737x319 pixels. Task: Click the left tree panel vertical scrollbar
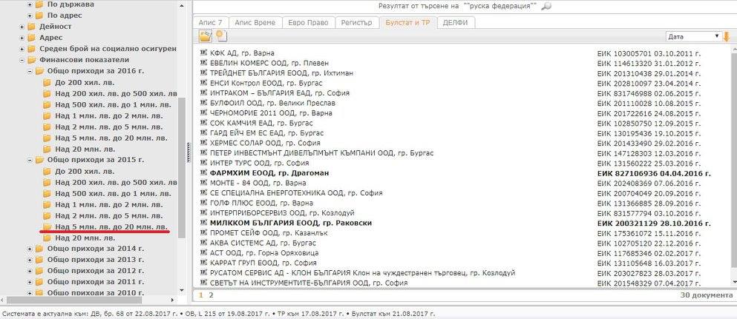[x=182, y=167]
